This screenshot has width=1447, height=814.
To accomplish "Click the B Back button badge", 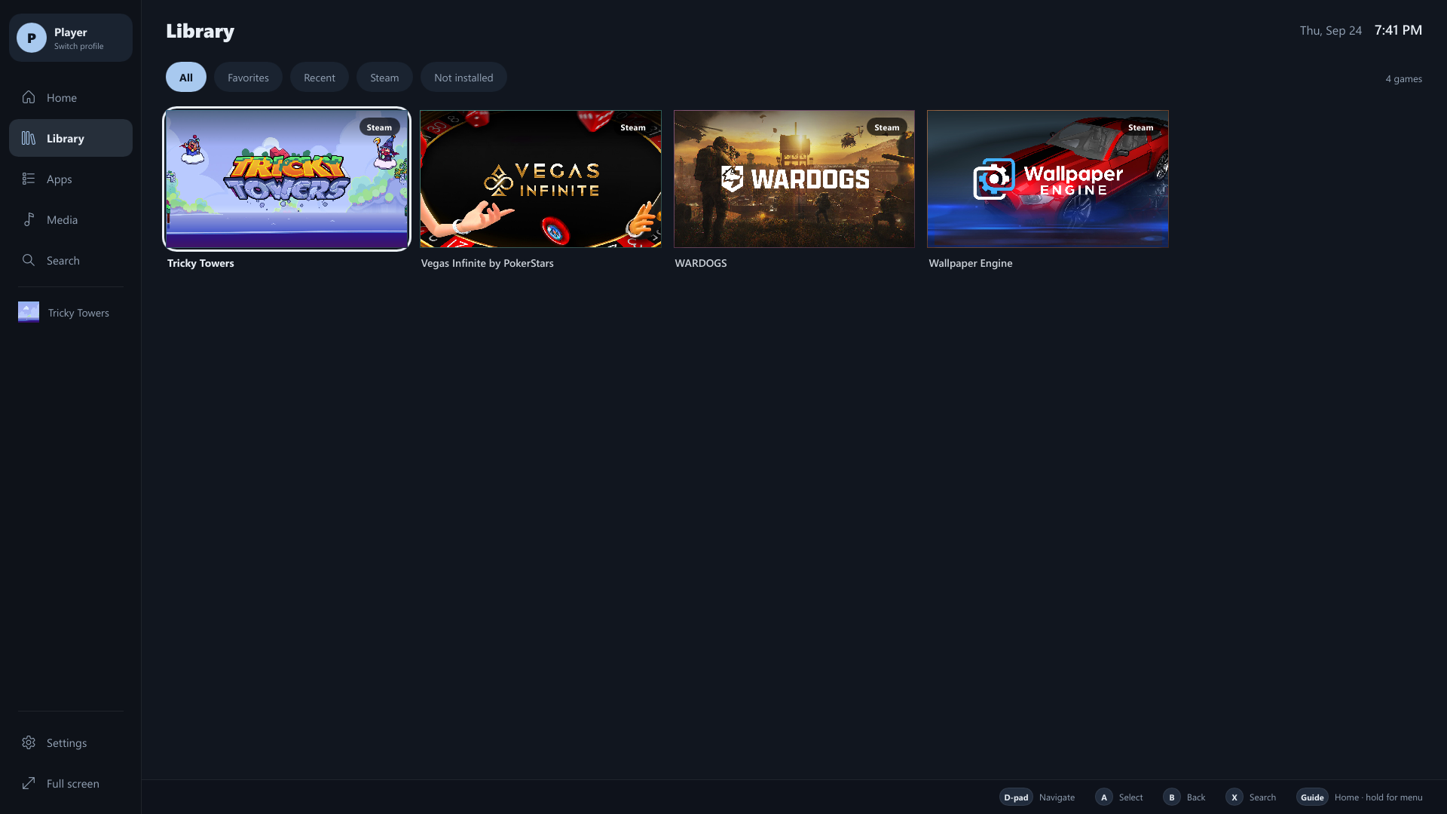I will 1172,797.
